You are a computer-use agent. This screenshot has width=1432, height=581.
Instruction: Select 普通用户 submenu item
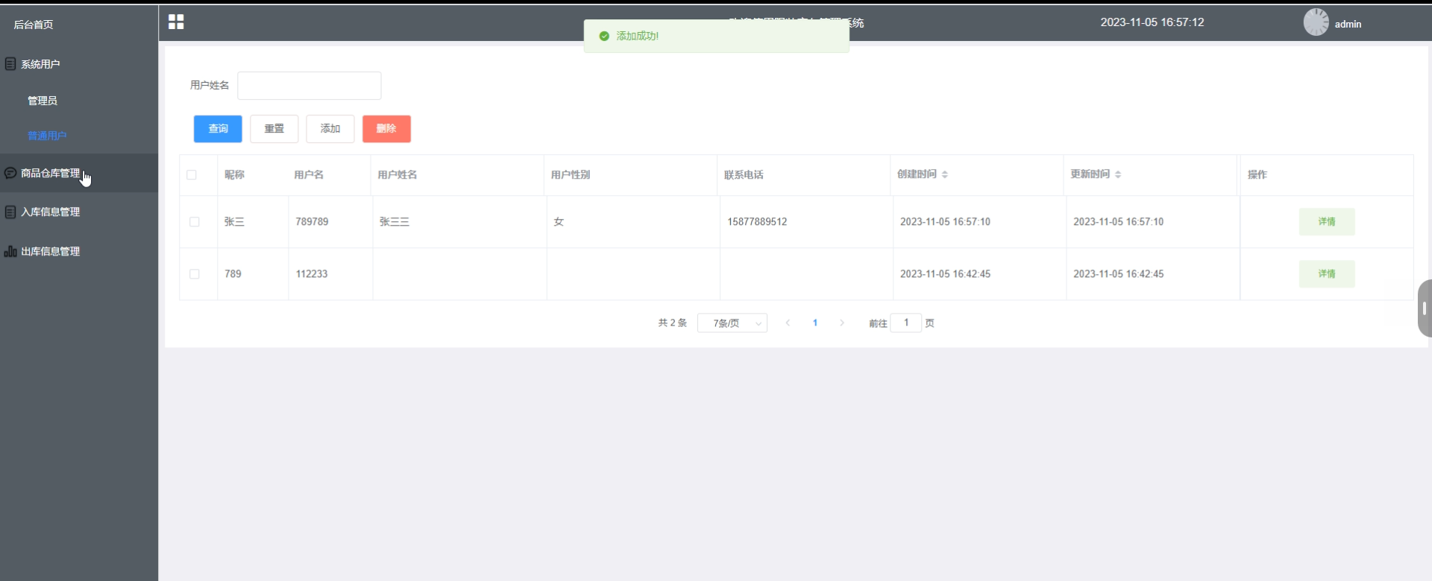coord(47,136)
